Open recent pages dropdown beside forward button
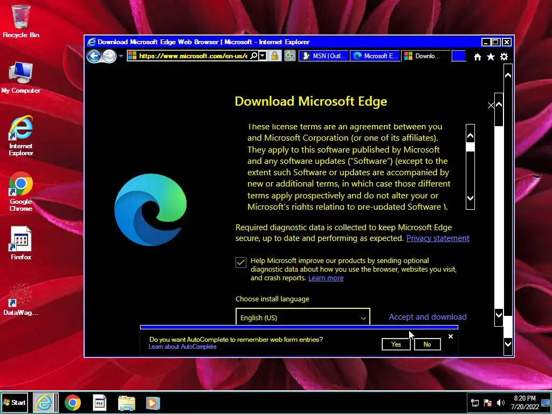Screen dimensions: 552x414 pyautogui.click(x=121, y=56)
